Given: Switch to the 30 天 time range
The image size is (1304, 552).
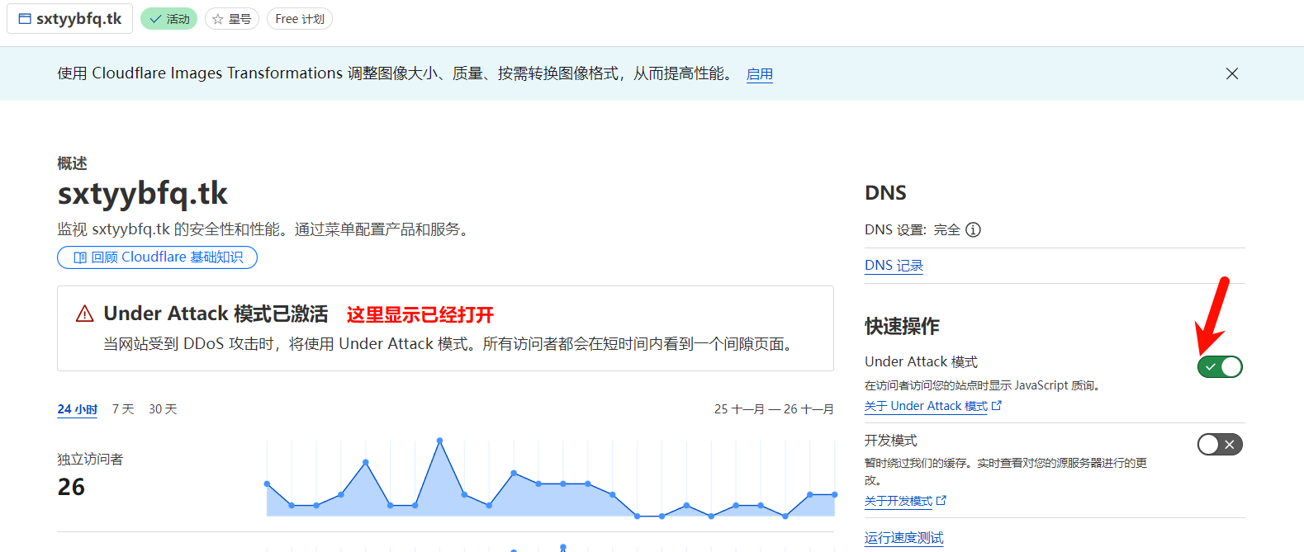Looking at the screenshot, I should [x=163, y=409].
